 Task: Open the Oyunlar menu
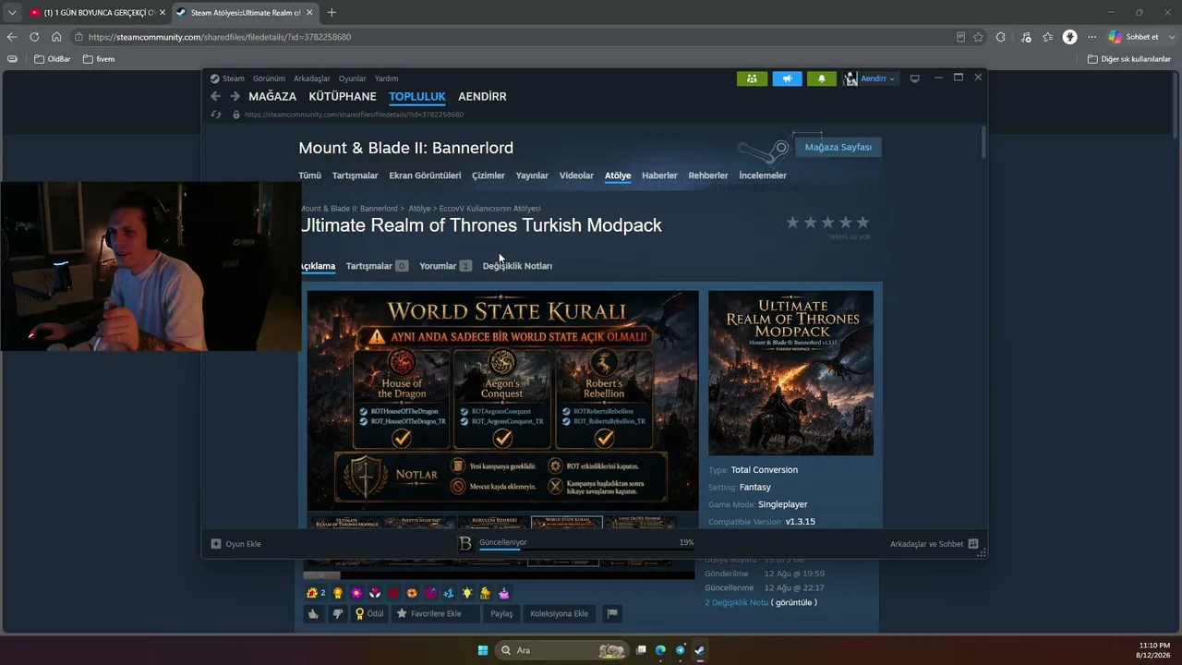click(352, 79)
